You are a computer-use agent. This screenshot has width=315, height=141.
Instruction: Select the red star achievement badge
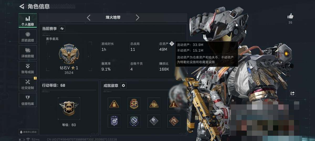pyautogui.click(x=134, y=104)
